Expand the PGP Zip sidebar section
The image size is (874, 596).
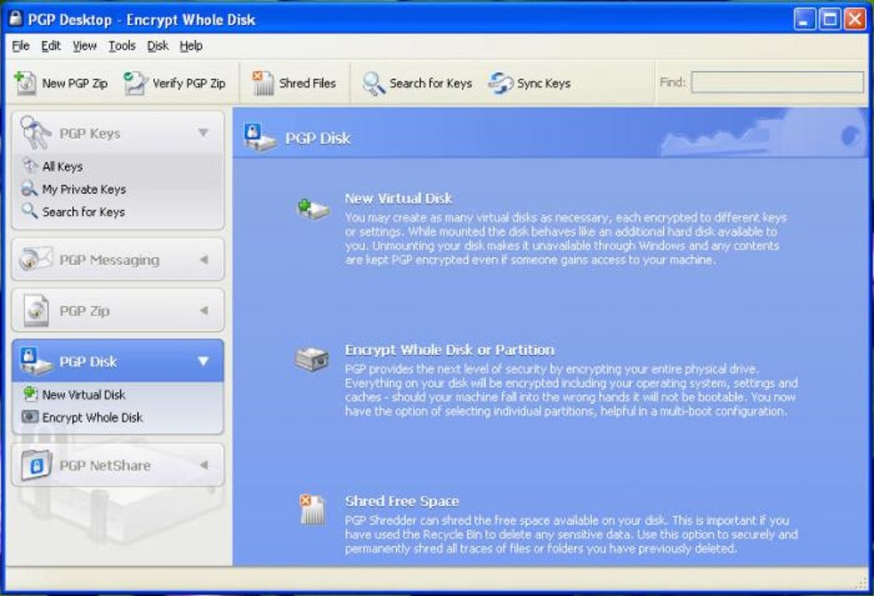[204, 310]
